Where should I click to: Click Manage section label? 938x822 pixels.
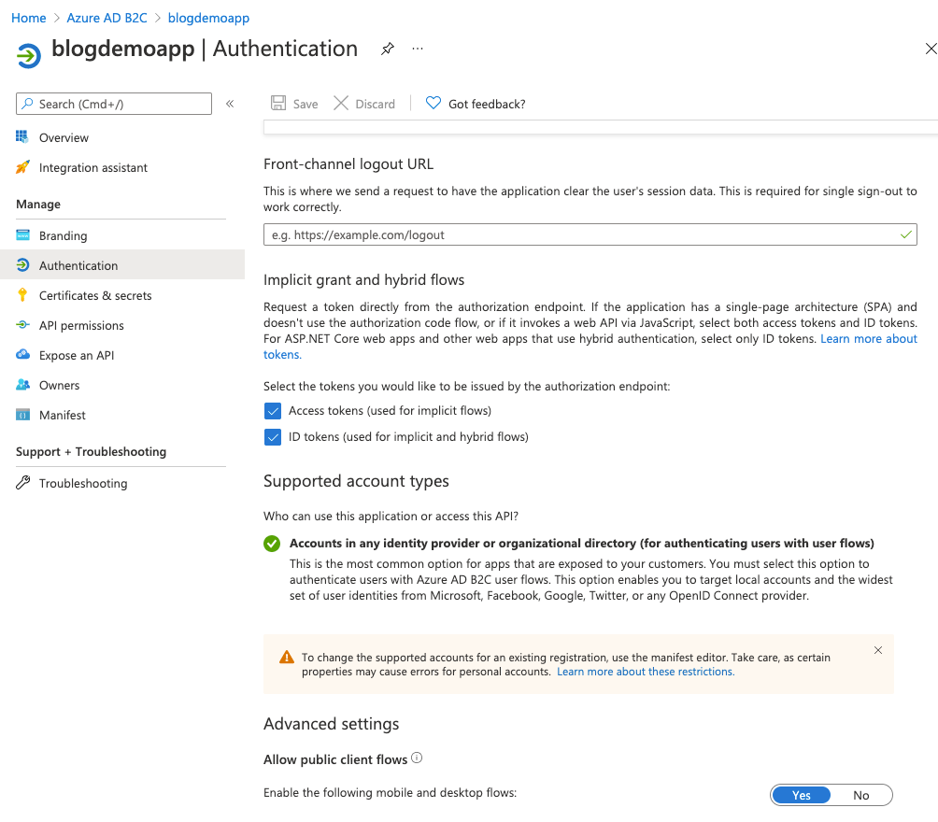(38, 204)
